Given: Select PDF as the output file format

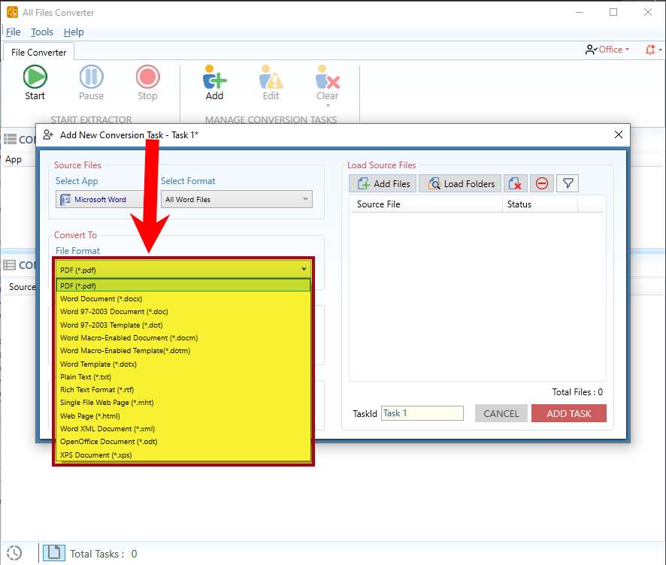Looking at the screenshot, I should (183, 286).
